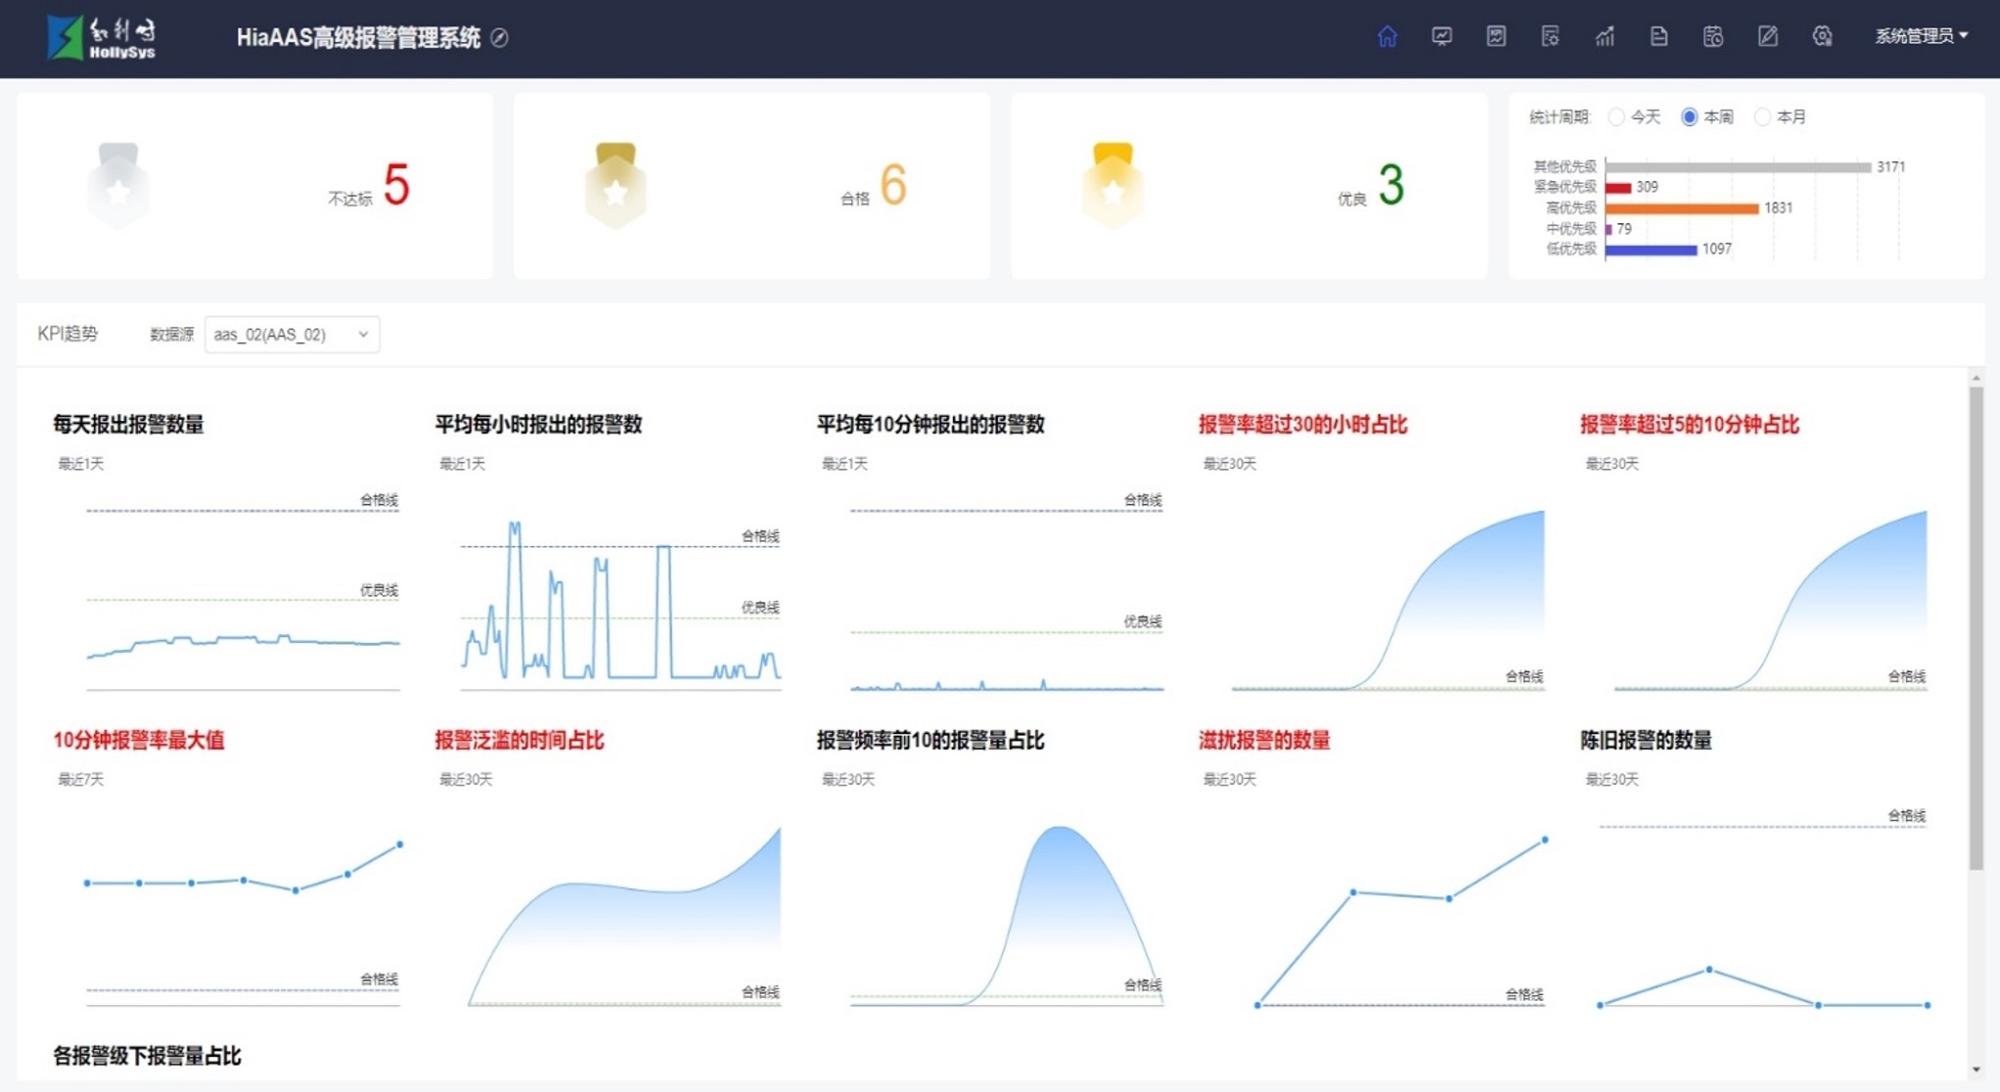The width and height of the screenshot is (2000, 1092).
Task: Click the 紧急优先级 309 bar
Action: tap(1619, 187)
